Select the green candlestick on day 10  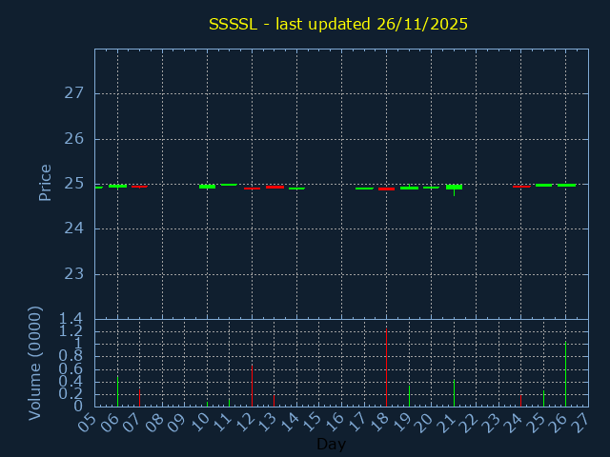[207, 187]
